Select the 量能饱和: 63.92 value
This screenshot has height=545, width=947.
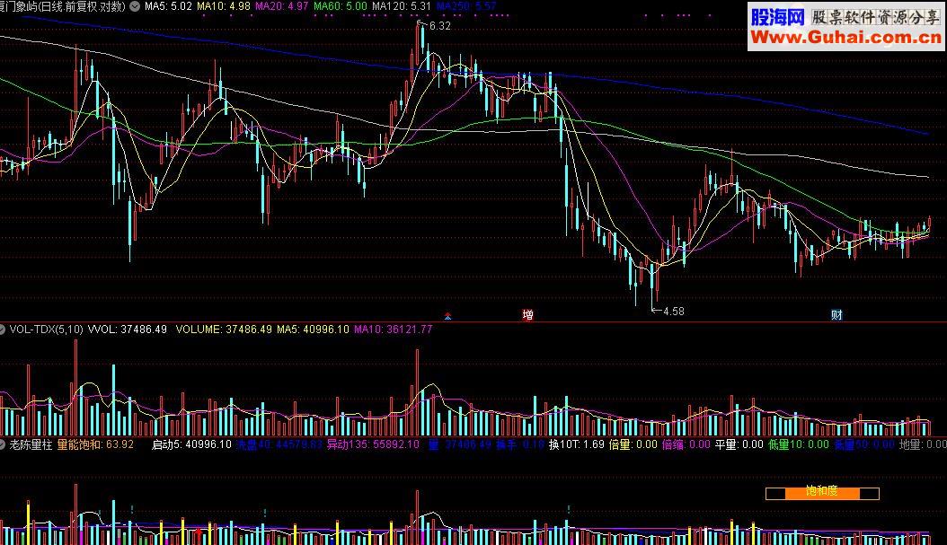click(x=95, y=444)
